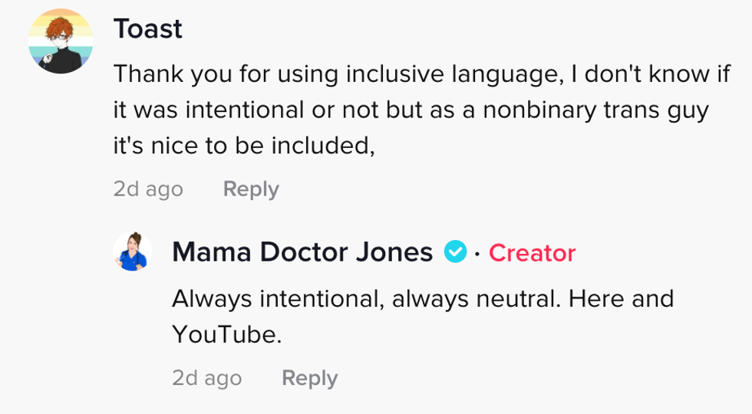Click Toast's profile avatar

click(61, 41)
